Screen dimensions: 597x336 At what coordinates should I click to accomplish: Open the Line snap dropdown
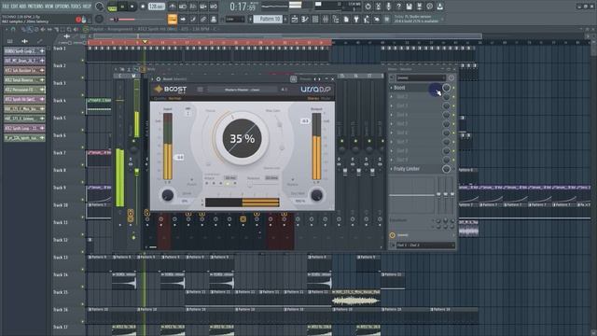234,19
